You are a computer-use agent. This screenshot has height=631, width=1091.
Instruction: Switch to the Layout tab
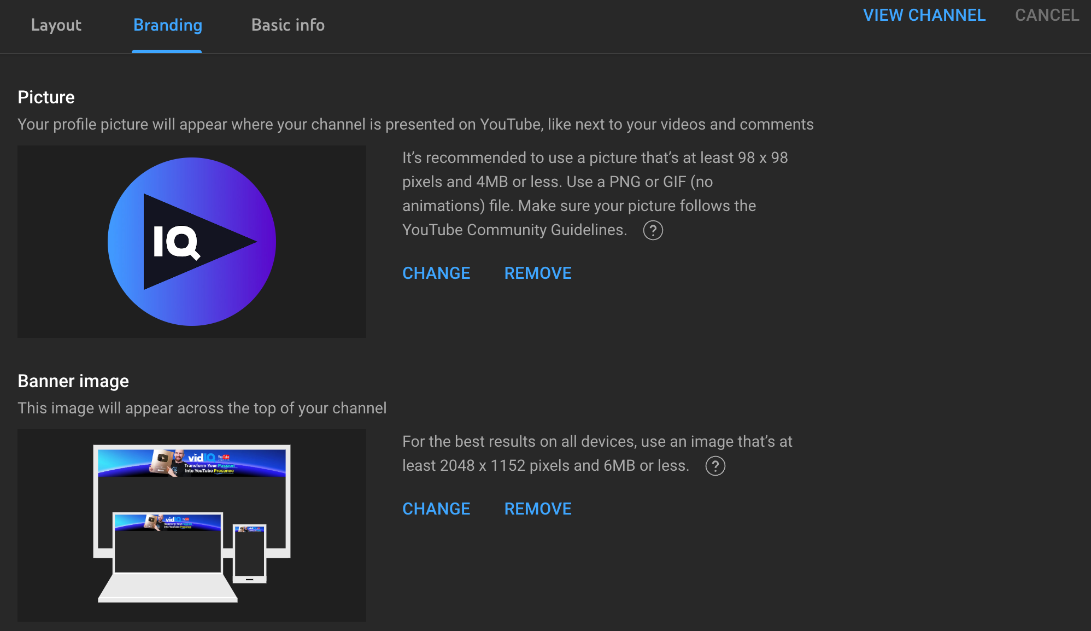(56, 25)
